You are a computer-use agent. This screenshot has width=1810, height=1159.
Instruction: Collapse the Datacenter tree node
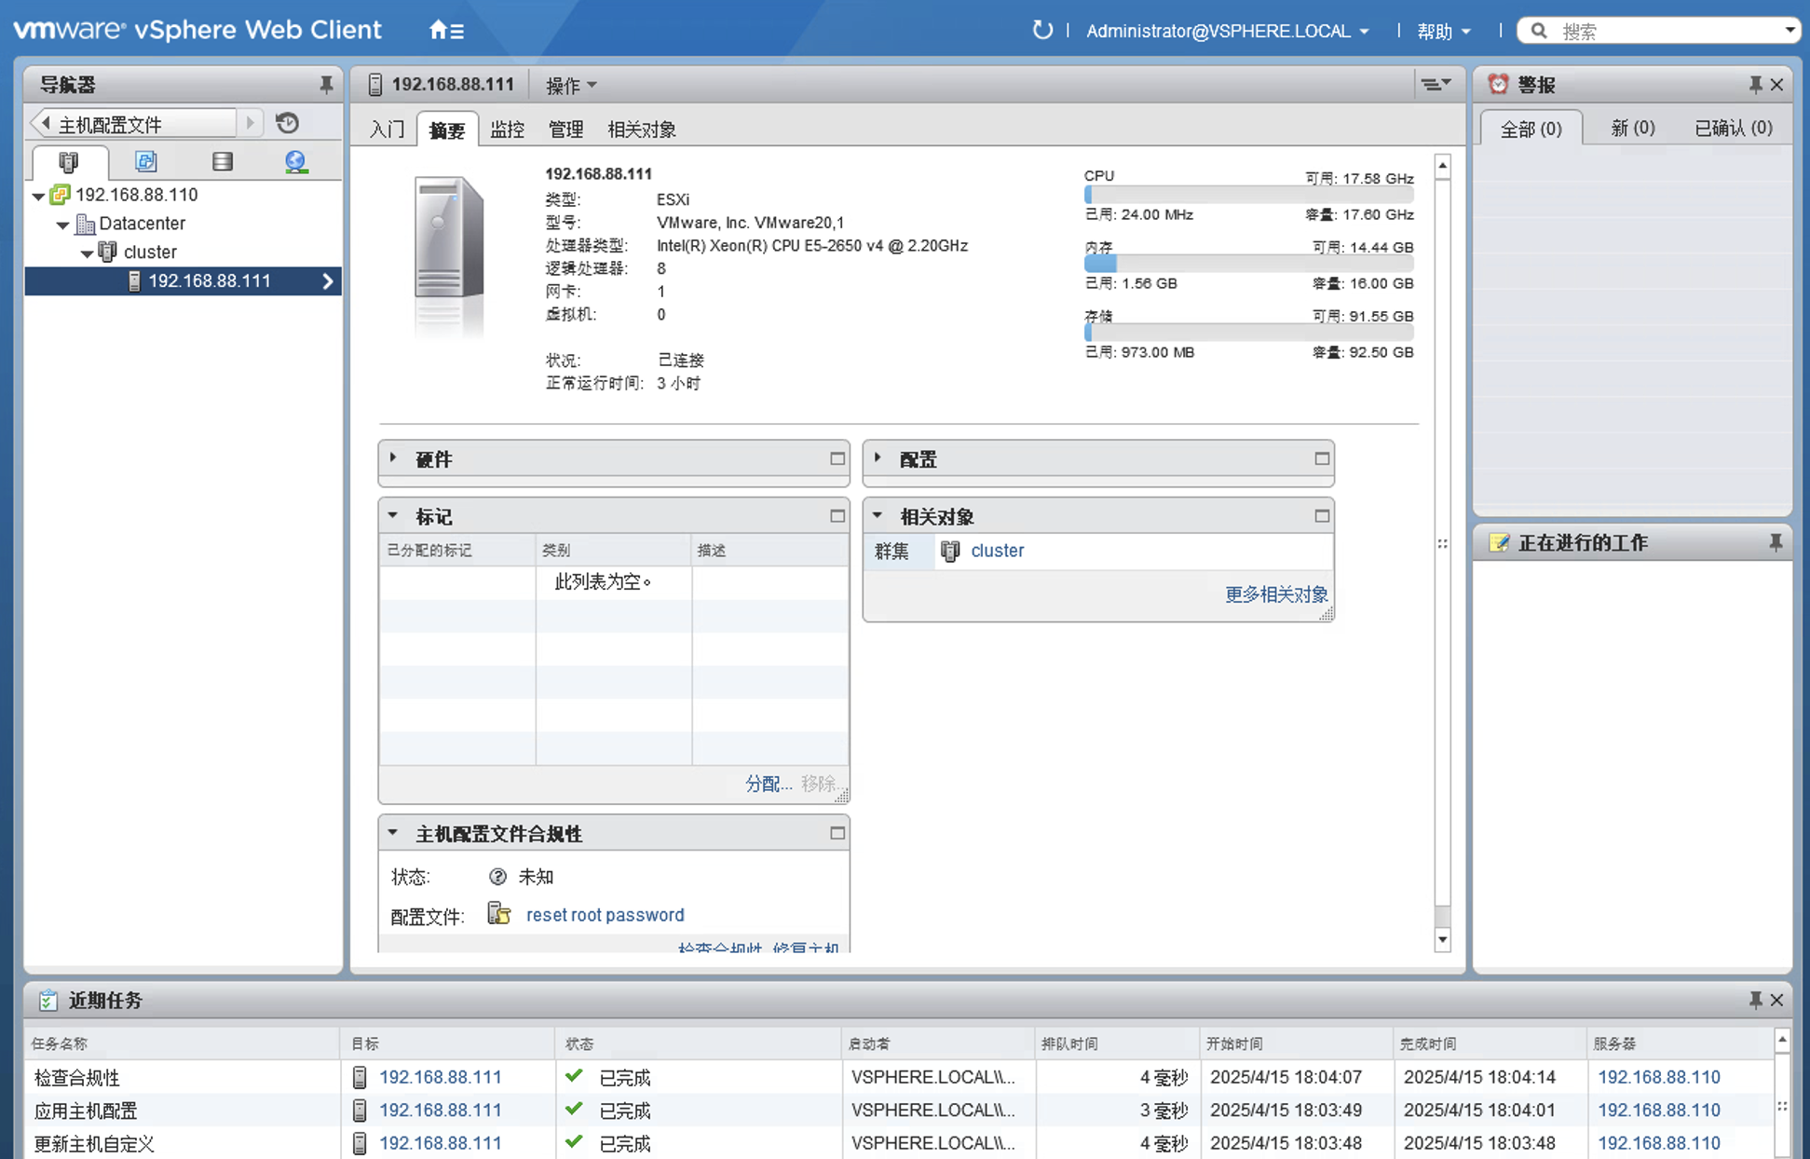62,225
